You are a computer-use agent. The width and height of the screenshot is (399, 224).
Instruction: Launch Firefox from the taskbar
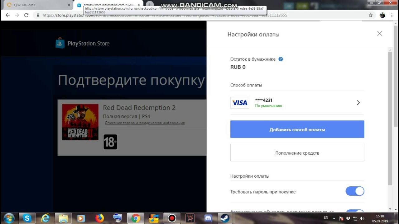tap(99, 218)
